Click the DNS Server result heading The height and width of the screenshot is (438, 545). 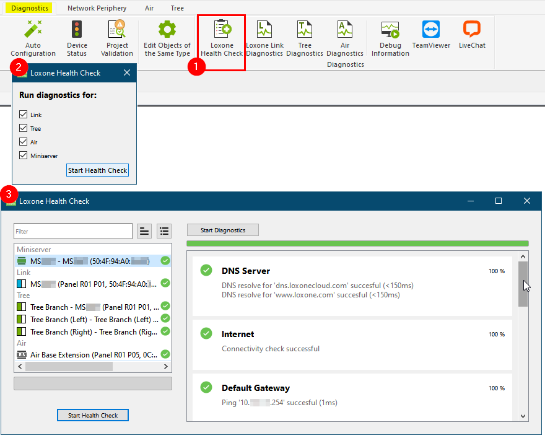pos(246,271)
